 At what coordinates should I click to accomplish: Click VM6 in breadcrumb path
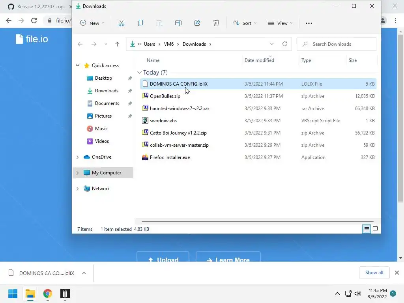coord(169,44)
